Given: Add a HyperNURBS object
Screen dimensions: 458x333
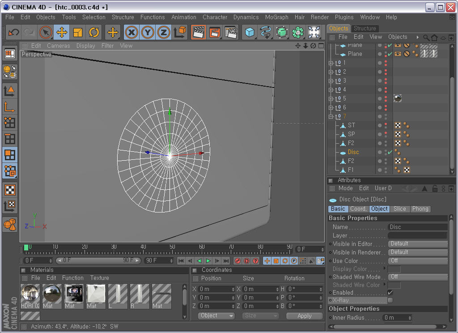Looking at the screenshot, I should tap(282, 32).
